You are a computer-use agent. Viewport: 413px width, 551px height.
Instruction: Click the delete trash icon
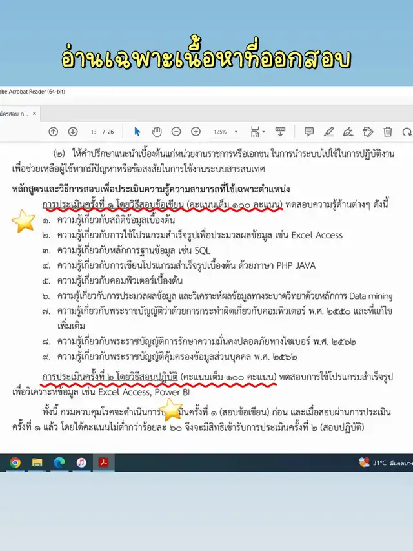click(x=388, y=132)
